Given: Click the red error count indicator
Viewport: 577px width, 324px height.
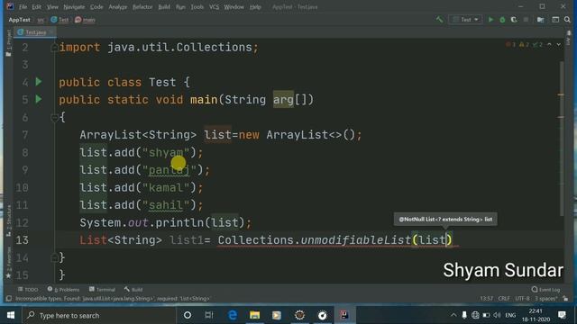Looking at the screenshot, I should 511,44.
